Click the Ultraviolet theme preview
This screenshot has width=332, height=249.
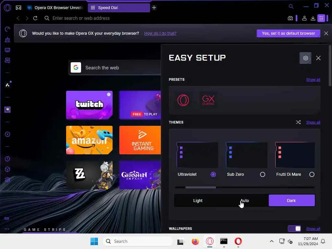pyautogui.click(x=197, y=155)
